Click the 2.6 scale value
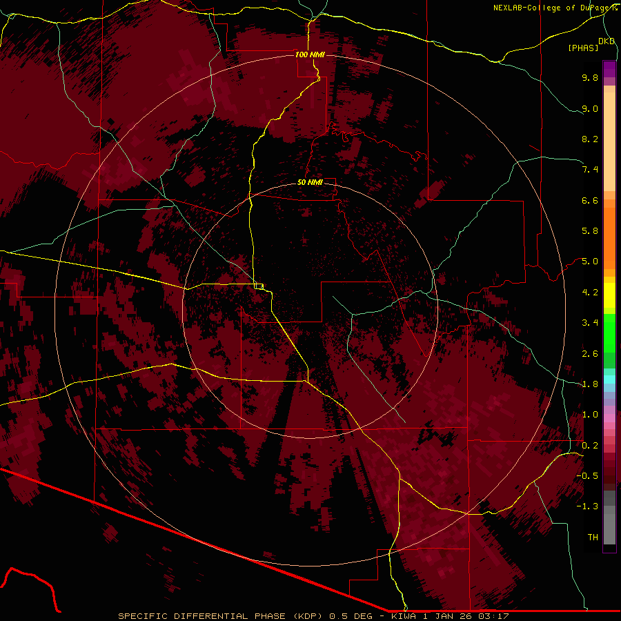Image resolution: width=621 pixels, height=621 pixels. pos(590,354)
